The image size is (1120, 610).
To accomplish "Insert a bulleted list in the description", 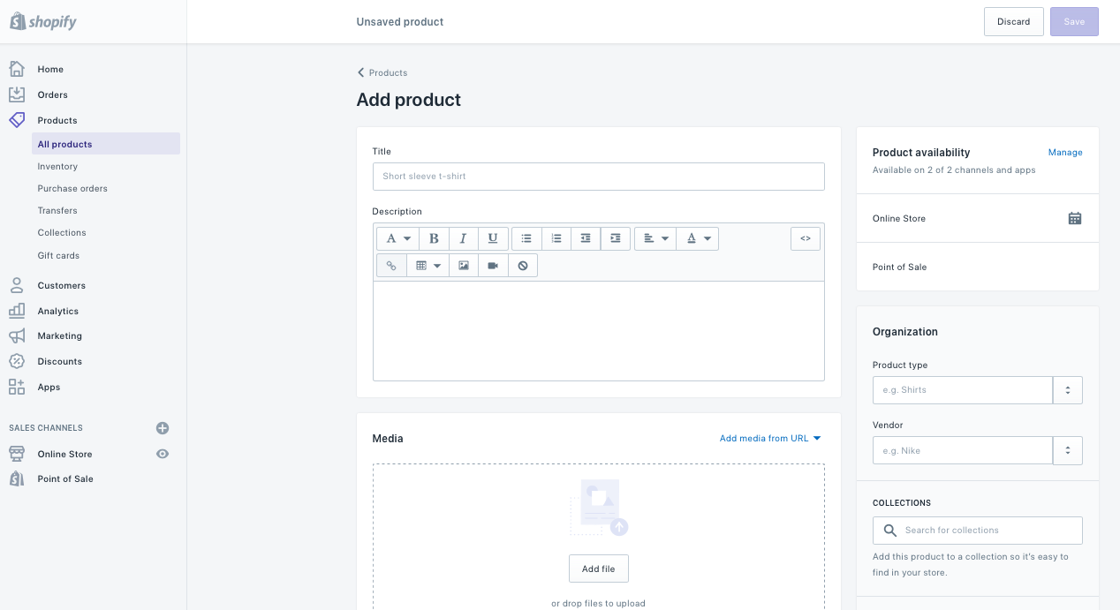I will (x=526, y=238).
